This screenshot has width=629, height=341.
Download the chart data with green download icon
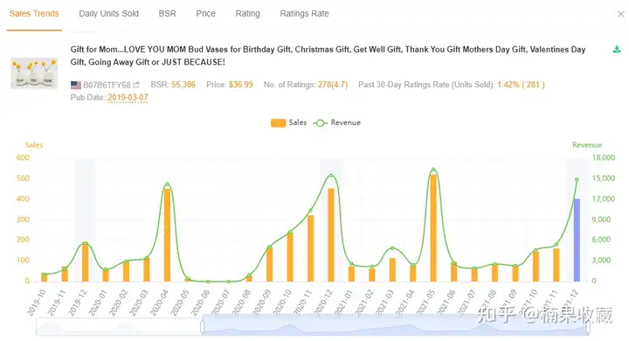coord(617,50)
